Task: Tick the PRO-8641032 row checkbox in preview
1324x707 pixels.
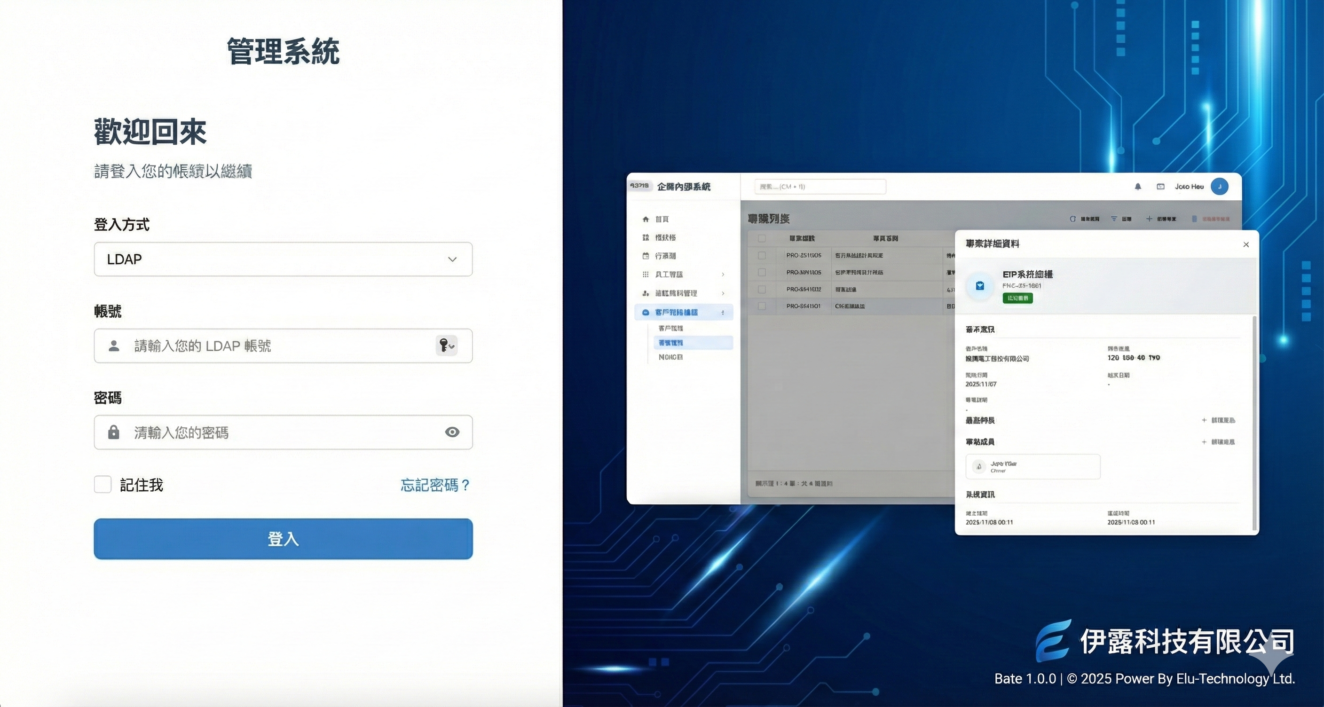Action: pyautogui.click(x=762, y=289)
